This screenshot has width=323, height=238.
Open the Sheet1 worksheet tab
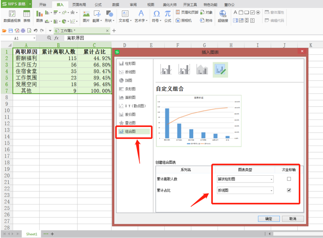coord(31,234)
